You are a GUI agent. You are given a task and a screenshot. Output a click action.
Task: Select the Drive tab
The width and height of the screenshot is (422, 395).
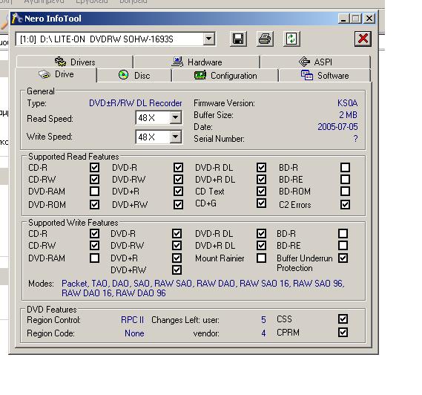[56, 74]
